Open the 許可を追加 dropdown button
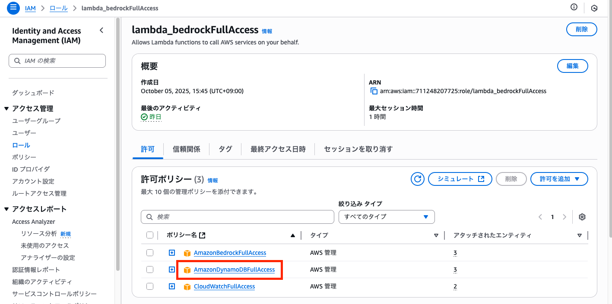This screenshot has height=304, width=612. [559, 179]
